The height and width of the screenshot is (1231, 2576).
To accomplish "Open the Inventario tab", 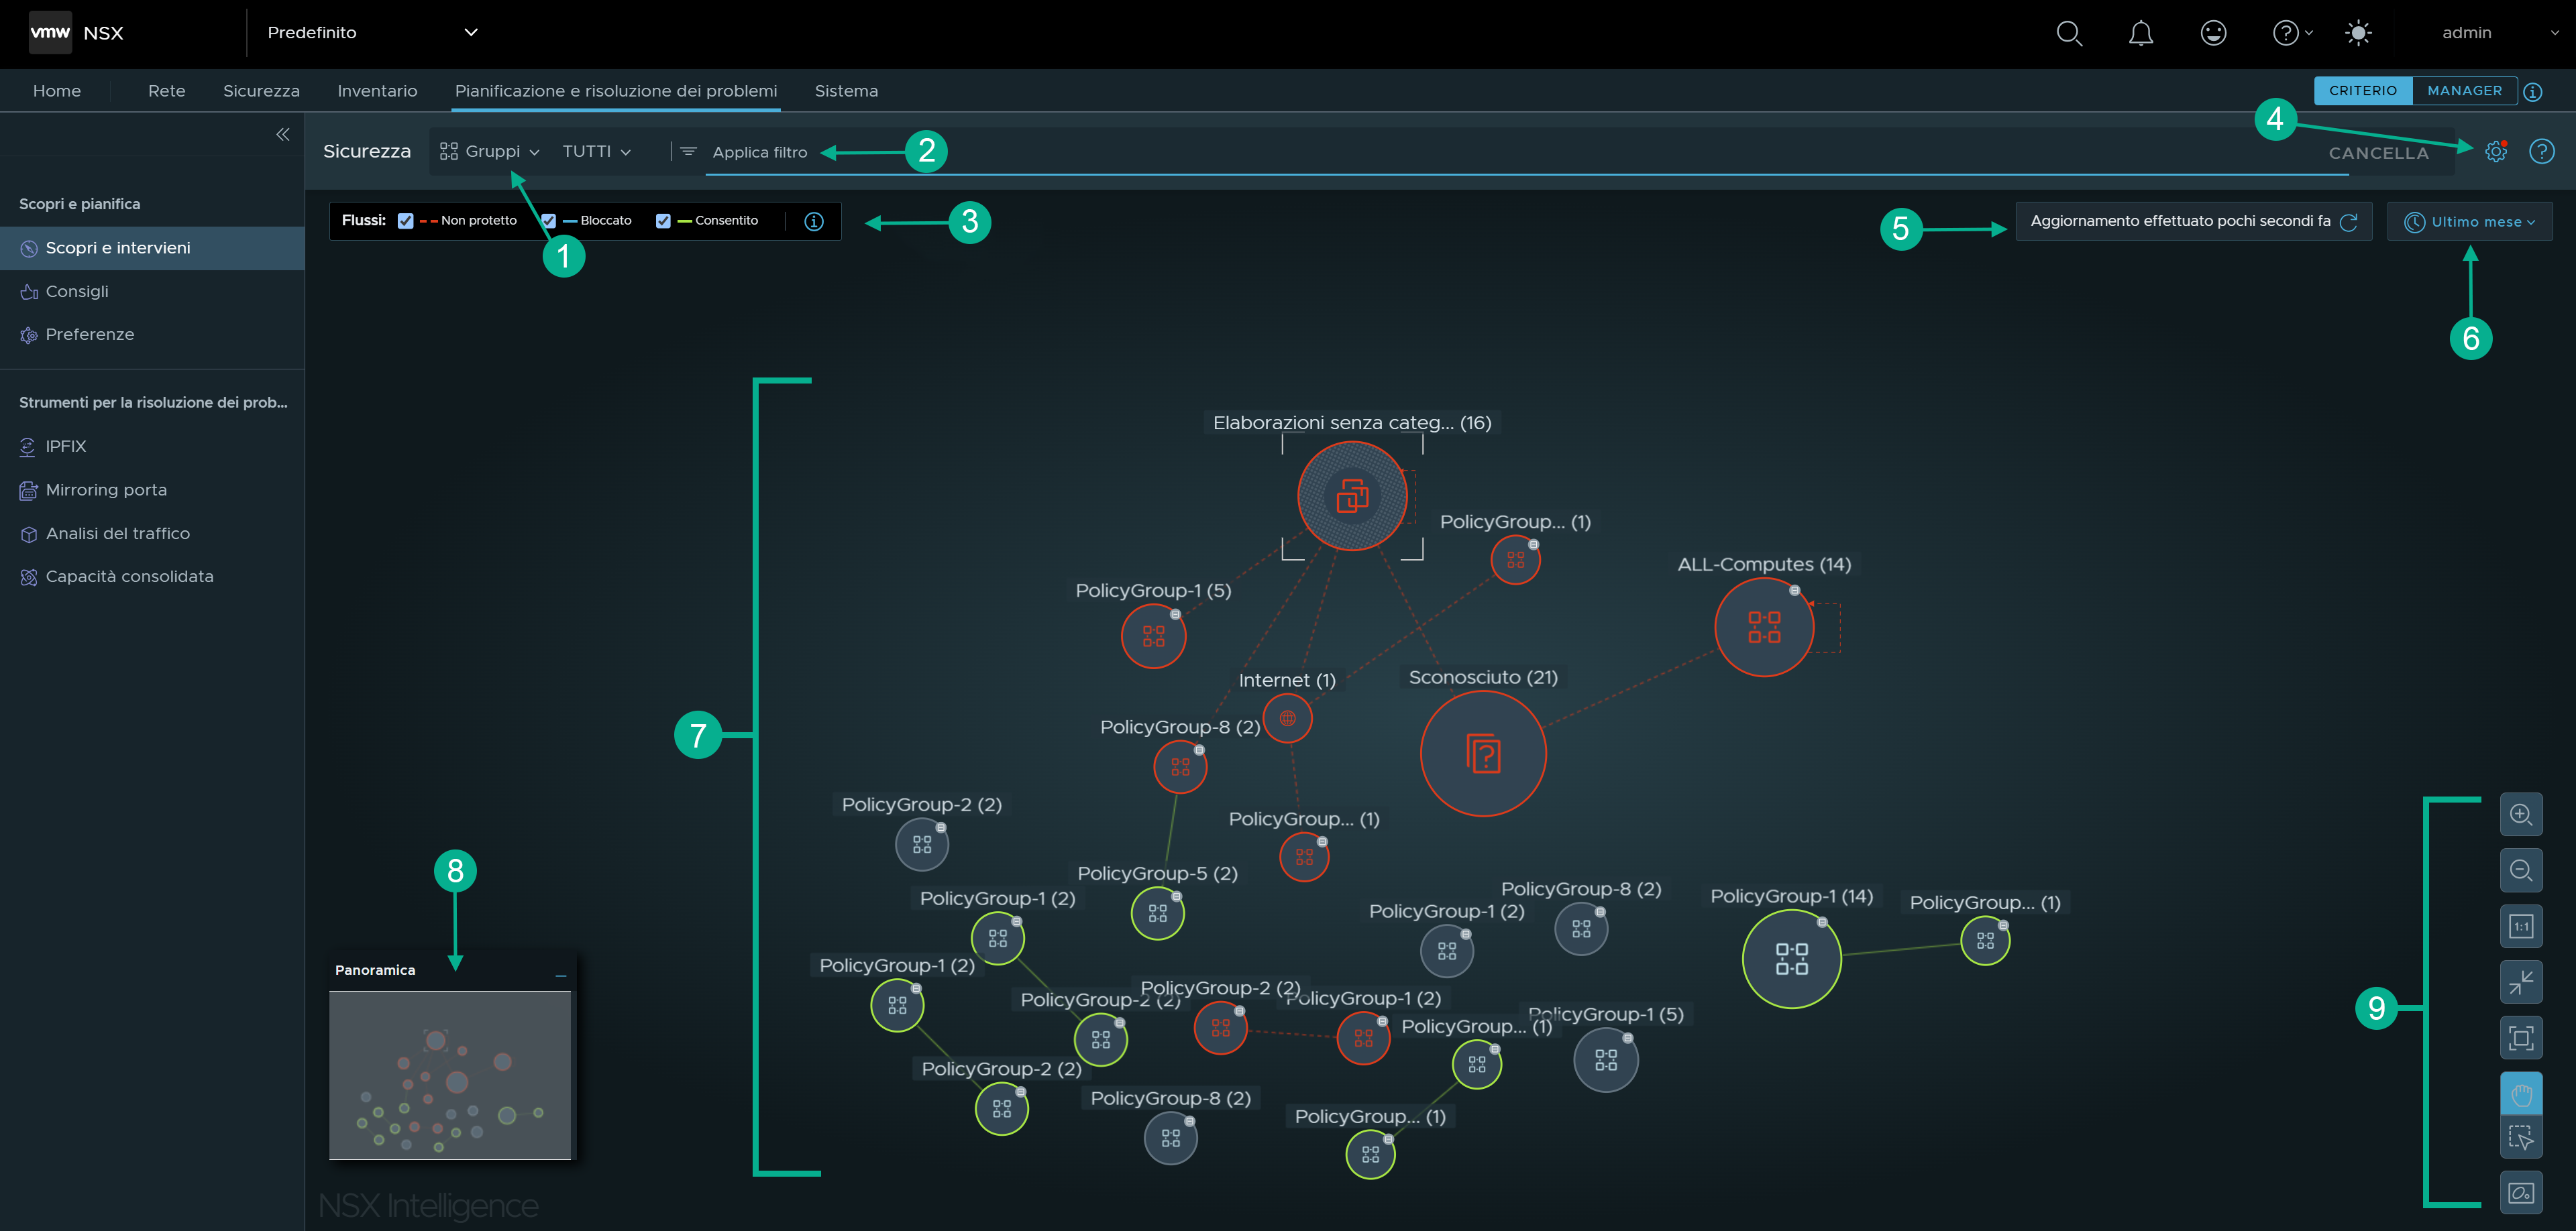I will [377, 91].
